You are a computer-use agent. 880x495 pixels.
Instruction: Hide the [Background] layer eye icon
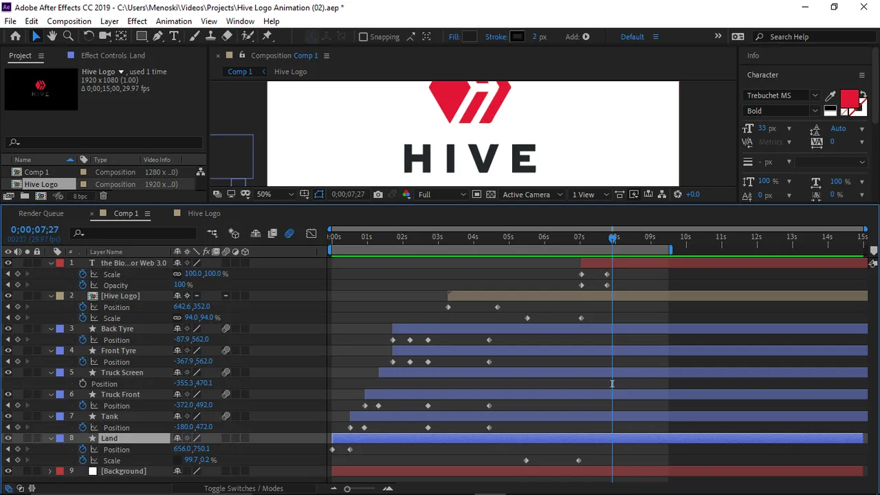8,472
